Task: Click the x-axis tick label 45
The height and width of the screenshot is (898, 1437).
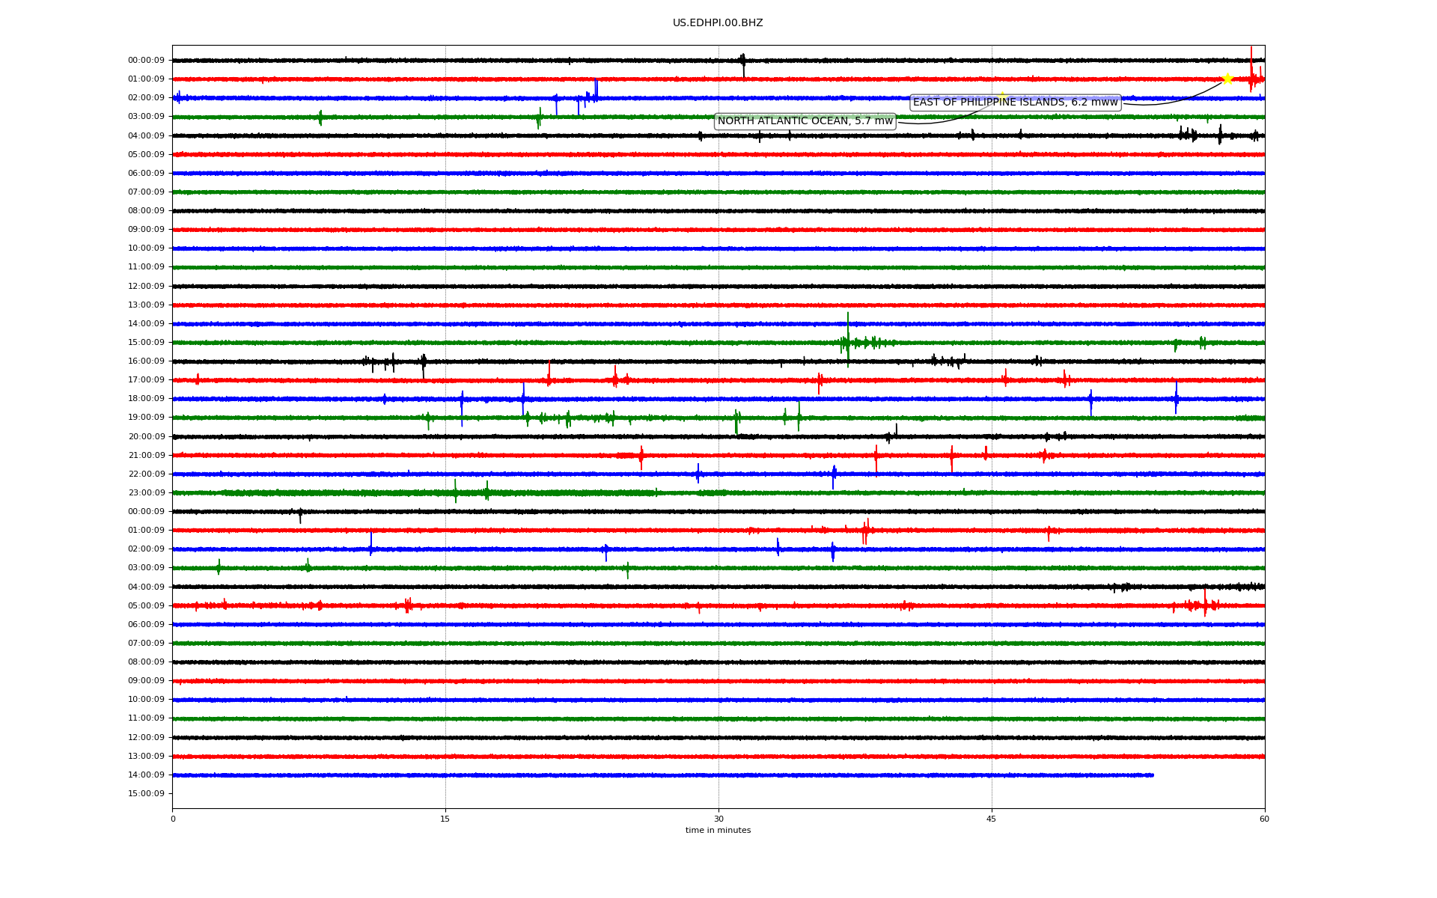Action: click(992, 819)
